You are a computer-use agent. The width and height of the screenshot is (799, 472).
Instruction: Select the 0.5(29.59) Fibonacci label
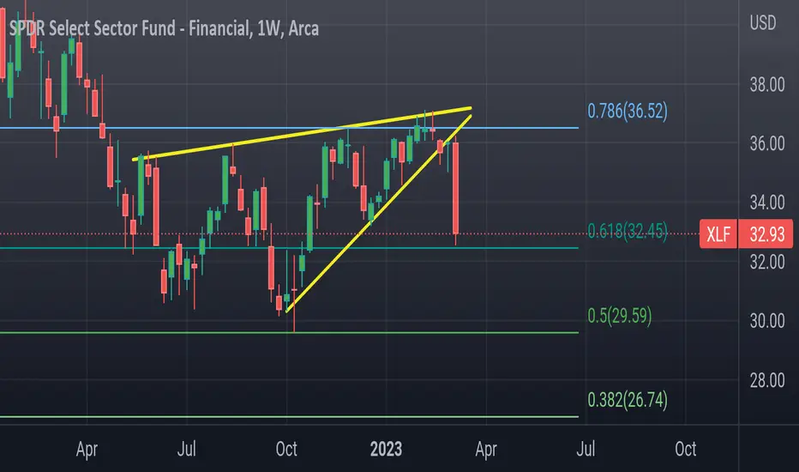click(620, 315)
